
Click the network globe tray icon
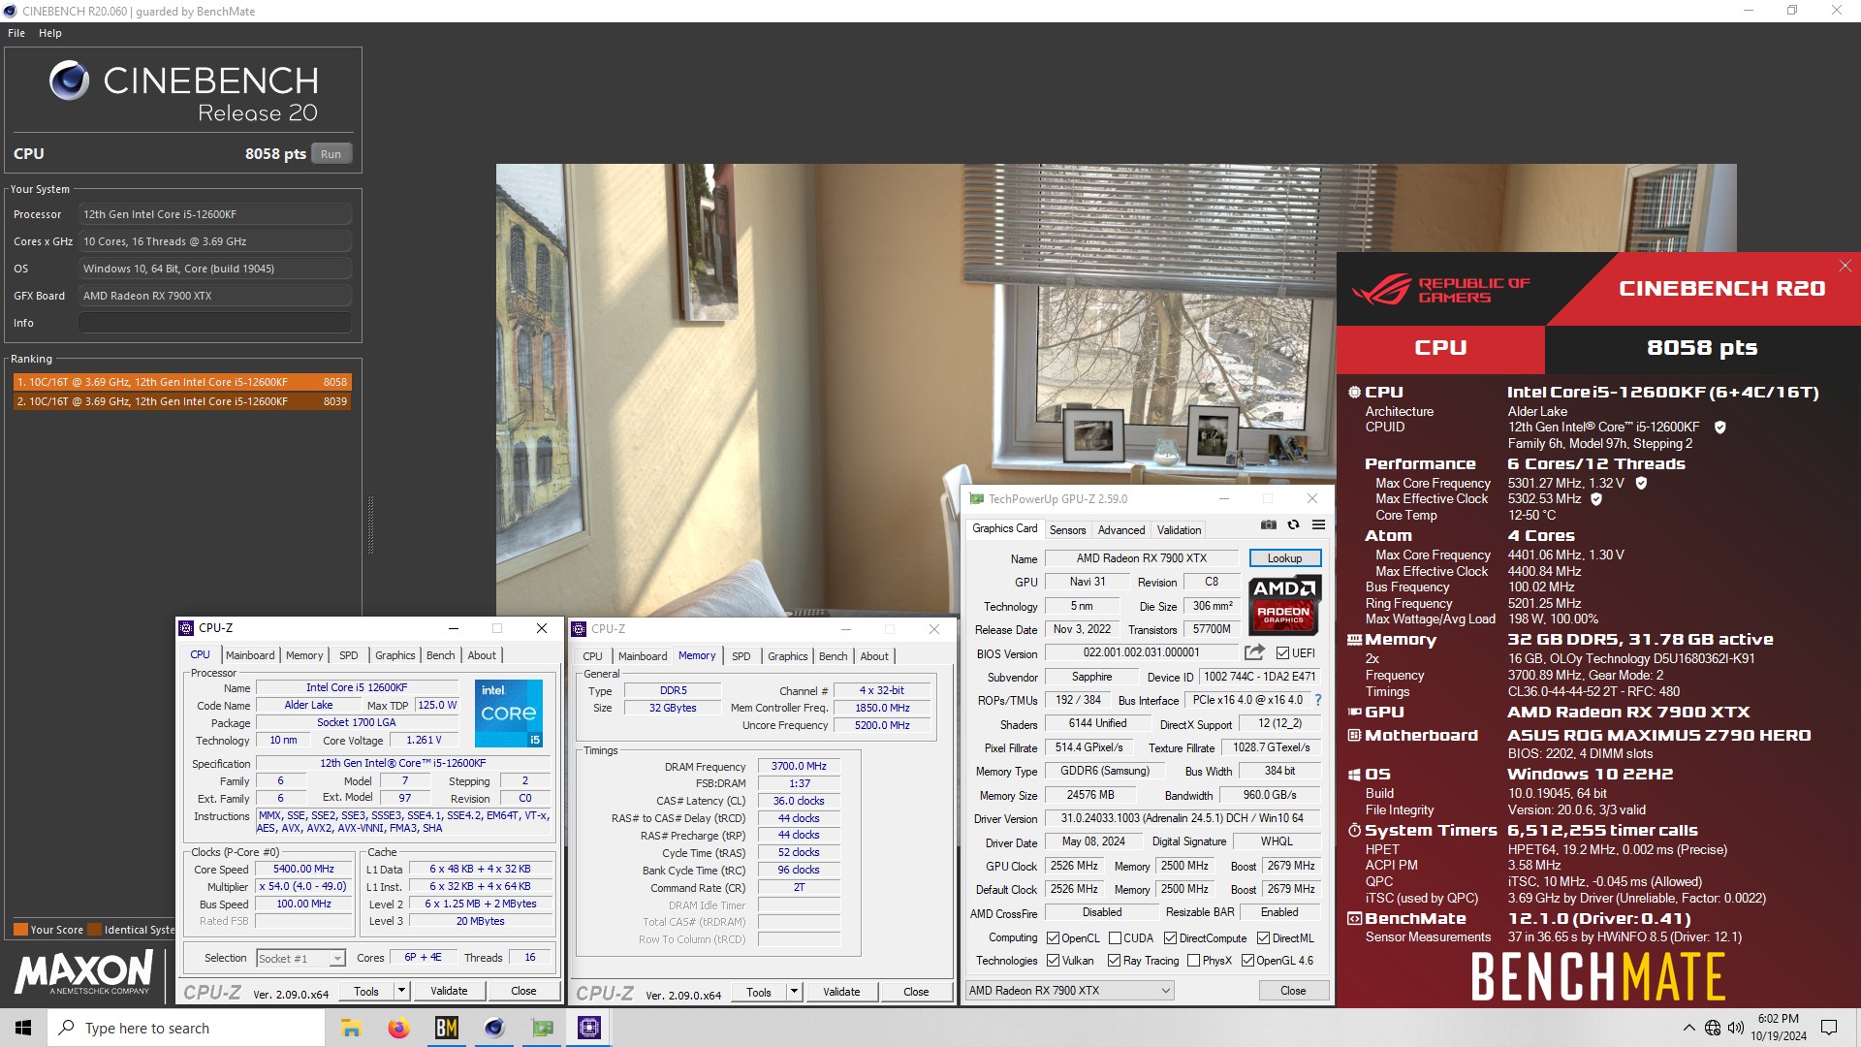(1713, 1028)
